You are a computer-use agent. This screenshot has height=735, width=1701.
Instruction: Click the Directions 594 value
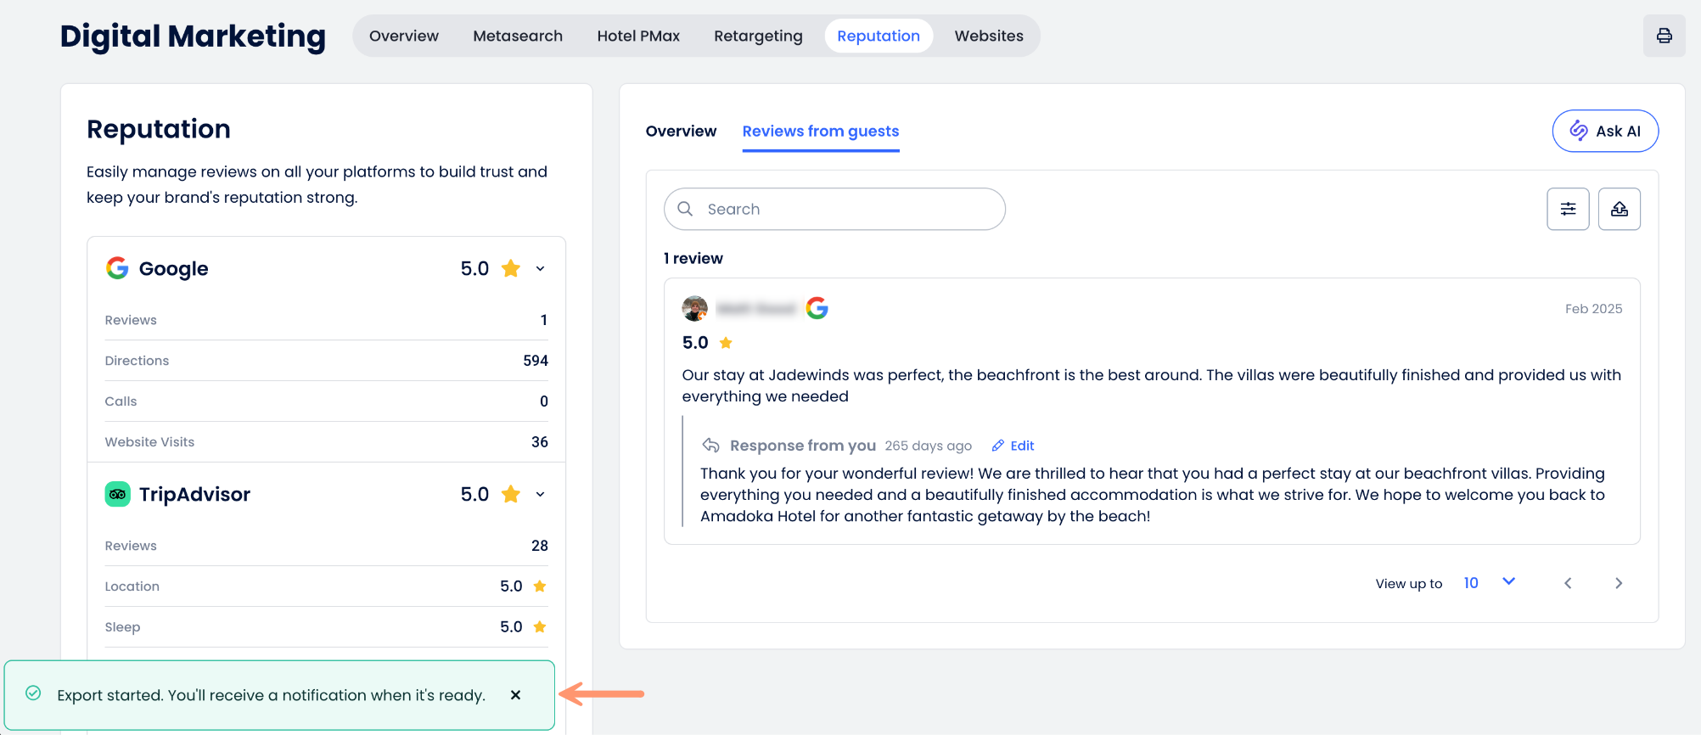click(536, 361)
